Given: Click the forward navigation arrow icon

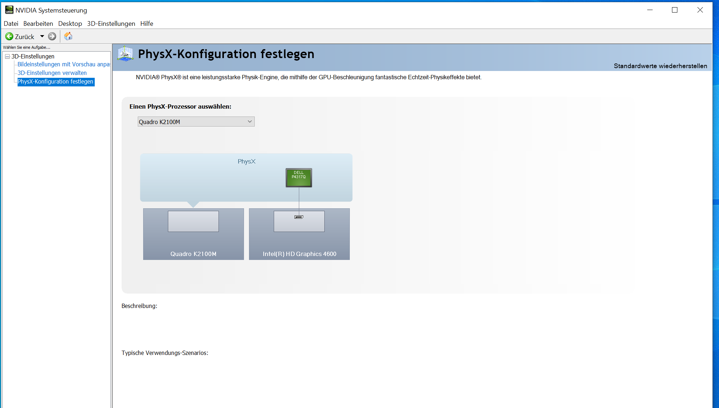Looking at the screenshot, I should point(52,37).
